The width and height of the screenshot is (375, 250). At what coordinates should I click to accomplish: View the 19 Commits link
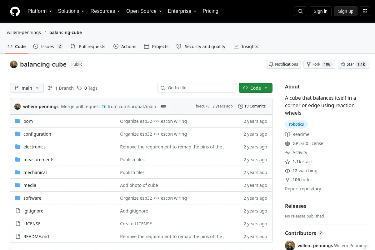coord(252,106)
